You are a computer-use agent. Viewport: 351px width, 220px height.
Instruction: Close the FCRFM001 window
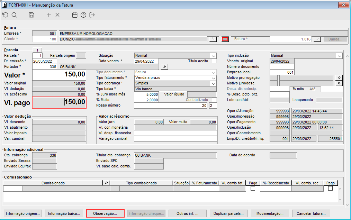[x=343, y=5]
